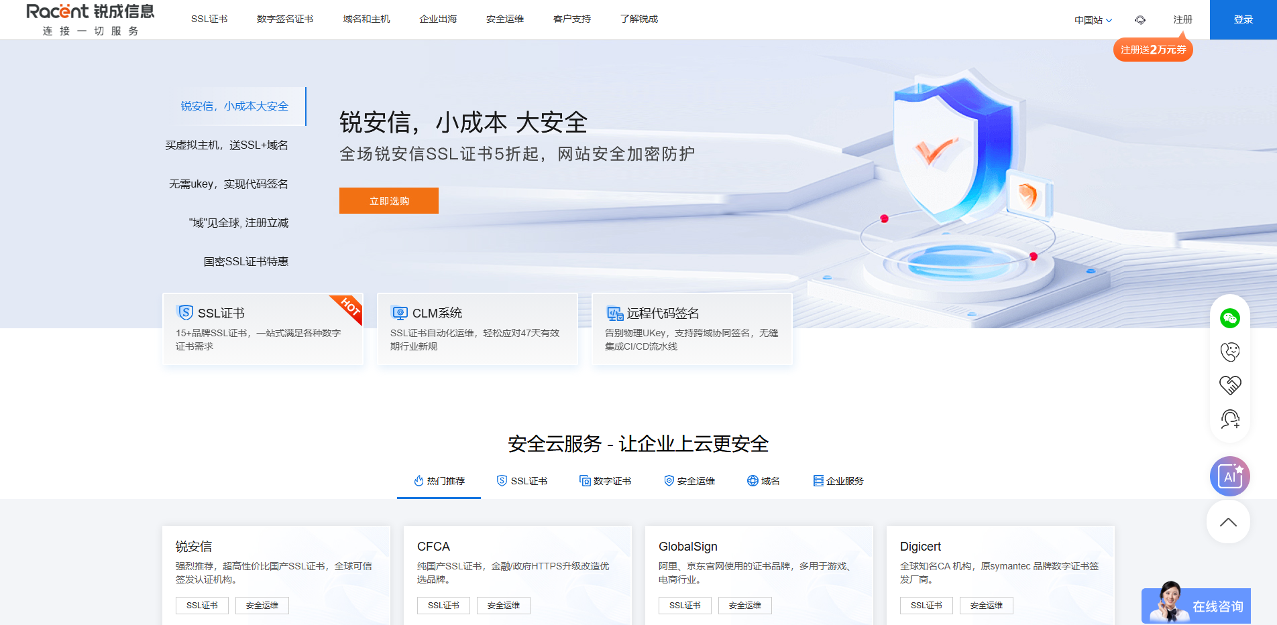Click the shield icon on the SSL证书 card
This screenshot has height=625, width=1277.
(x=184, y=312)
